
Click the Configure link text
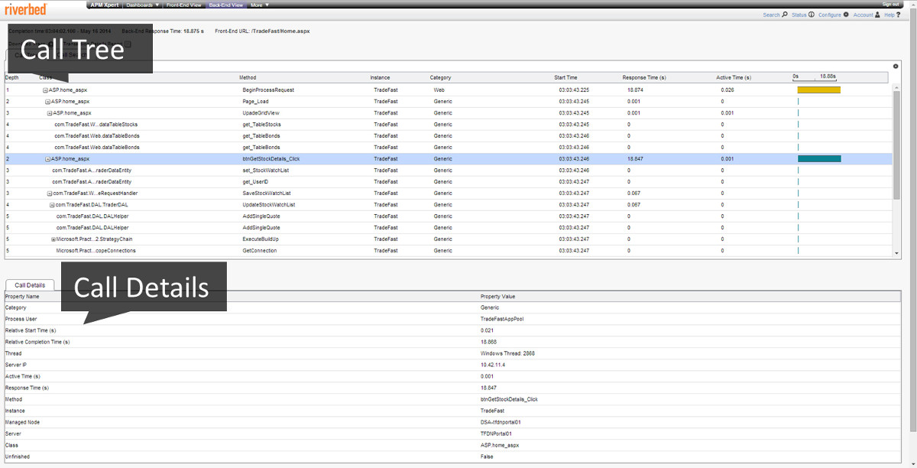[829, 15]
